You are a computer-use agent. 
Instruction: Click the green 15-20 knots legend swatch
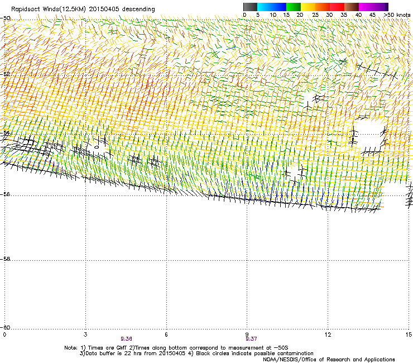tap(293, 7)
